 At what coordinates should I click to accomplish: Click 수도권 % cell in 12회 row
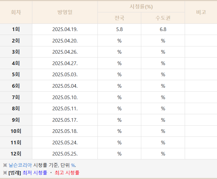(163, 154)
